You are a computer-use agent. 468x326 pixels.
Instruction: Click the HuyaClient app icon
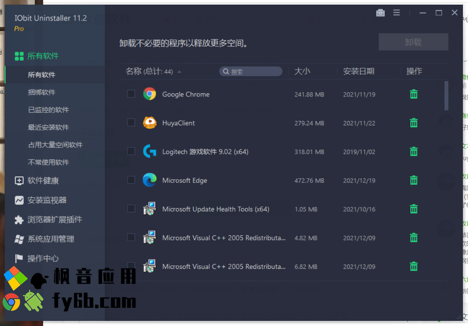tap(149, 123)
